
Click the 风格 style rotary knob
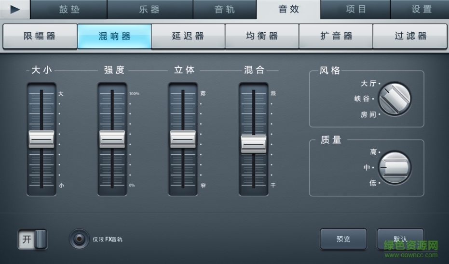pos(395,98)
